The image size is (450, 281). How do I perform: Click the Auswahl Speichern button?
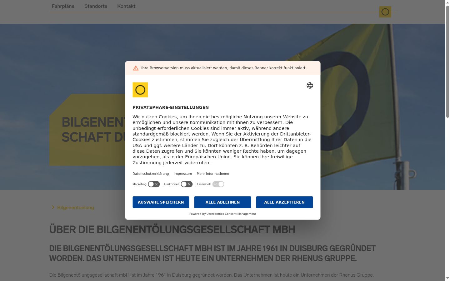click(x=161, y=202)
